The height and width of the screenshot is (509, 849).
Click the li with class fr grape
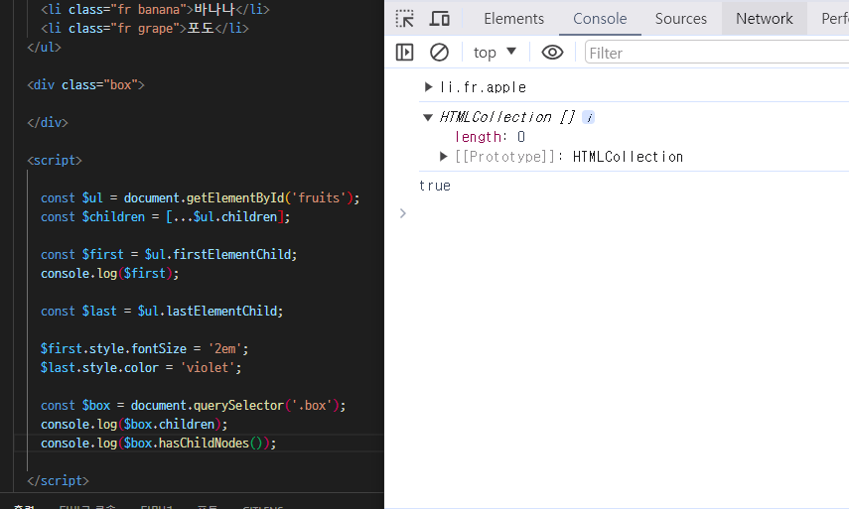point(145,28)
